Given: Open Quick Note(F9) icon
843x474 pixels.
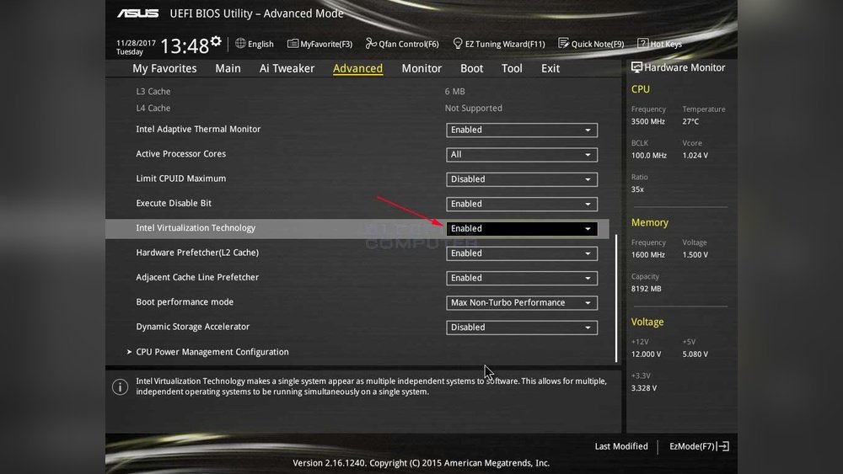Looking at the screenshot, I should click(564, 44).
